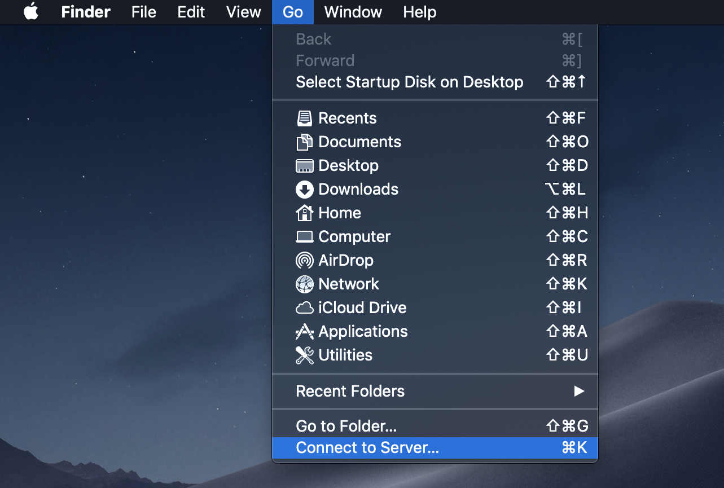Click the Documents label

click(x=359, y=142)
